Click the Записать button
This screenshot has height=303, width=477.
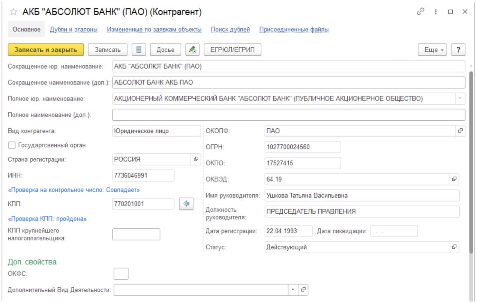(108, 49)
